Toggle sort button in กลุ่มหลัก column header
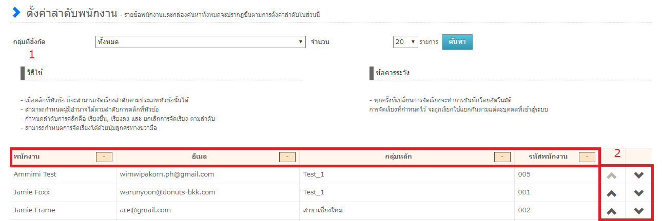The width and height of the screenshot is (662, 221). tap(502, 157)
